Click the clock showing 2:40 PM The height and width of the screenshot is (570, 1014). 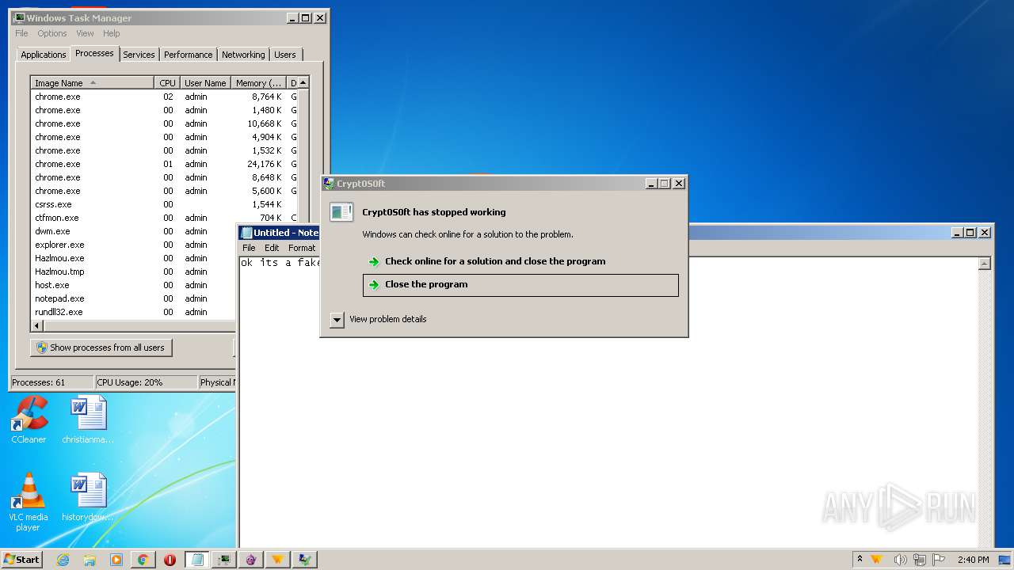pyautogui.click(x=973, y=560)
